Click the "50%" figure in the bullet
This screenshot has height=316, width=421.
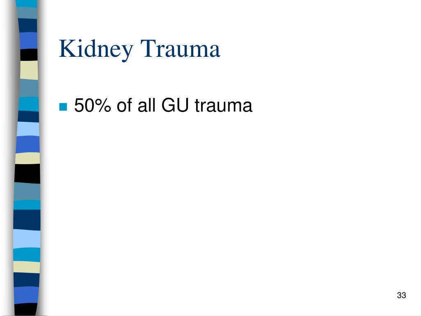[93, 105]
